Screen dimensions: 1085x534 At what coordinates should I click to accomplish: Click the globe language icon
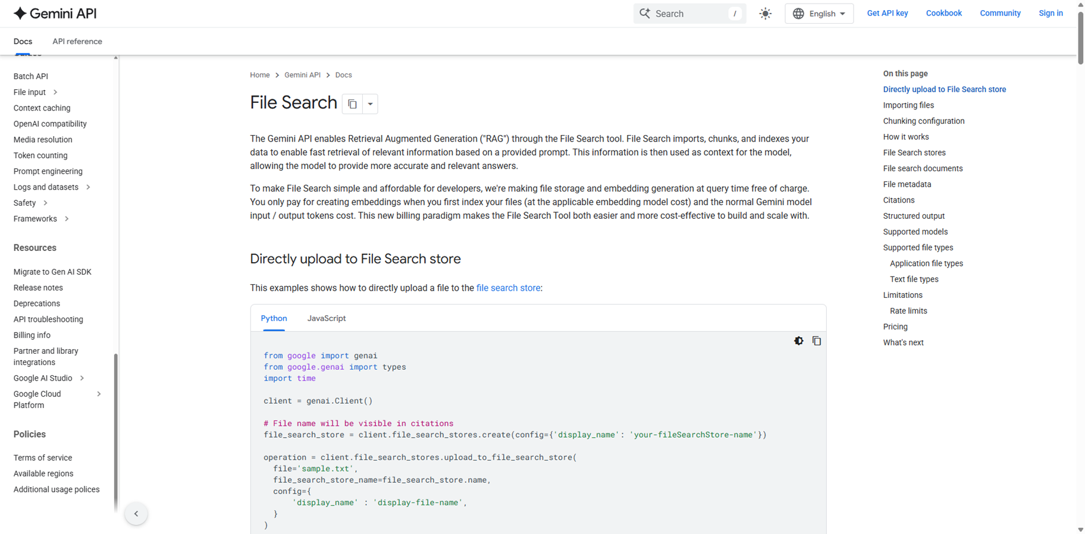[798, 14]
